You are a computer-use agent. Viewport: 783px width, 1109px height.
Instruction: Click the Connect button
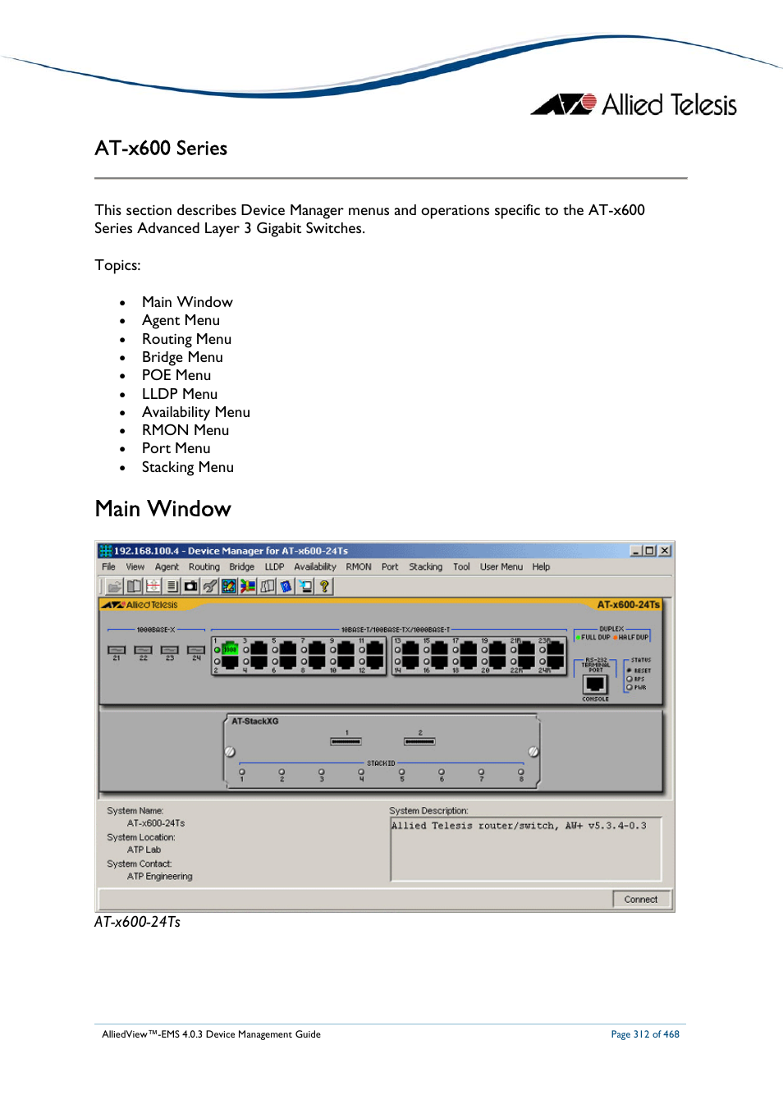tap(641, 900)
